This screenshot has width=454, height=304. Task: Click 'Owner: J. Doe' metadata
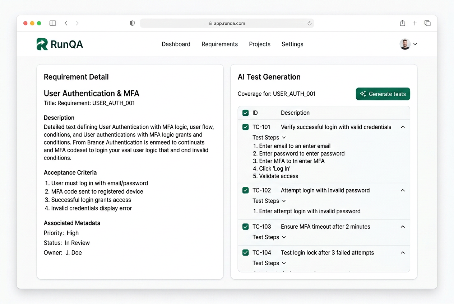click(63, 253)
